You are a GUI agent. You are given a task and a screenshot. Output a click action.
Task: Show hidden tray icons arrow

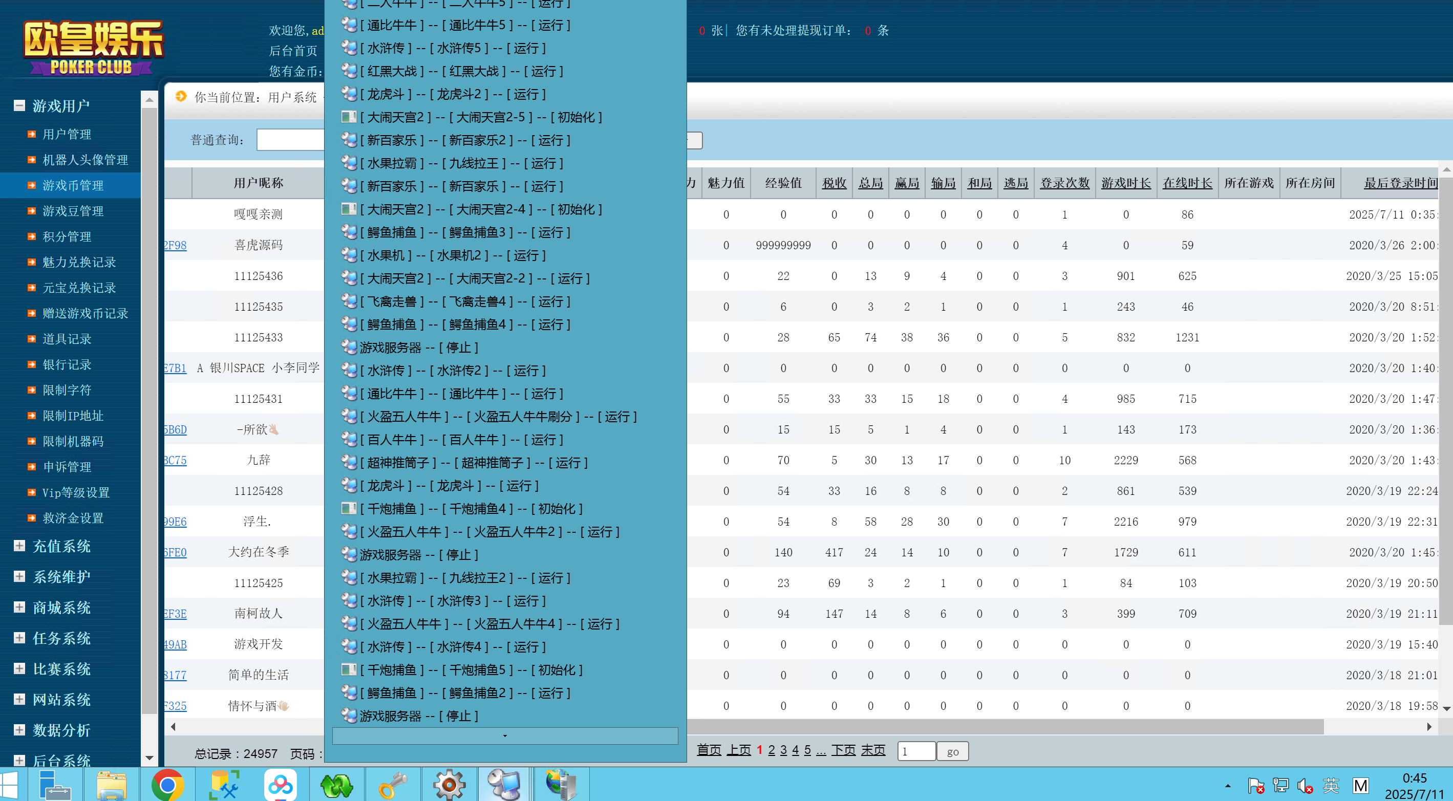(x=1228, y=785)
